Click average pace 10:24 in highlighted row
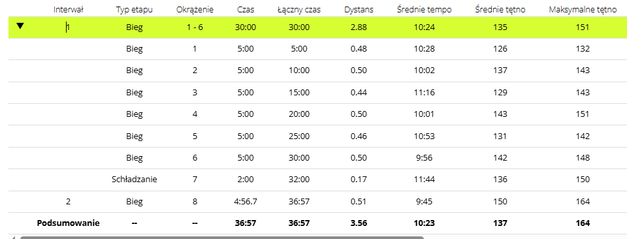Screen dimensions: 627x239 click(x=425, y=27)
